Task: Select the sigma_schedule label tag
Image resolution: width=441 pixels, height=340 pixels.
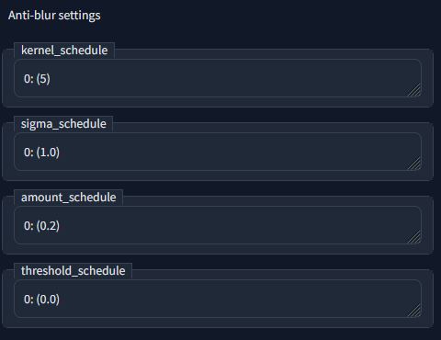Action: [63, 124]
